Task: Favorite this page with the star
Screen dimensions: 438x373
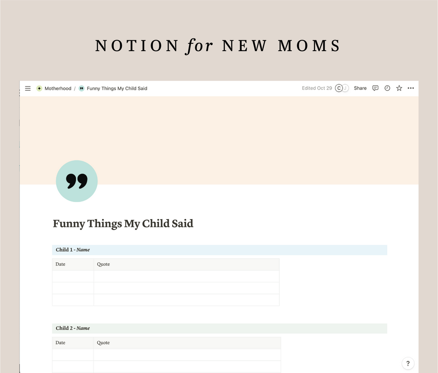Action: (x=399, y=88)
